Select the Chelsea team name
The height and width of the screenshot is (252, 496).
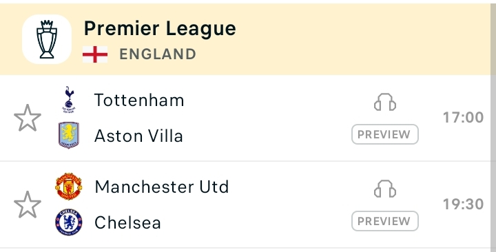tap(128, 222)
